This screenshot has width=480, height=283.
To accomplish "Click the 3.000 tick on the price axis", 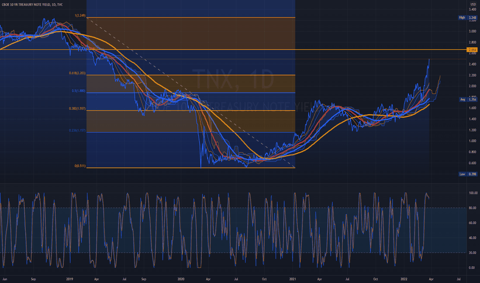I will pos(472,31).
